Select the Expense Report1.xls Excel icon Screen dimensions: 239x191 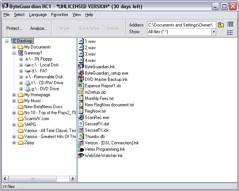pyautogui.click(x=81, y=86)
